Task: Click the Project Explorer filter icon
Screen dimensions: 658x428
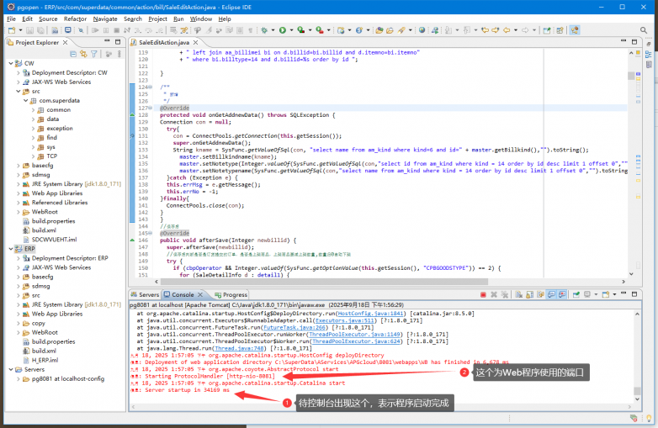Action: click(x=95, y=54)
